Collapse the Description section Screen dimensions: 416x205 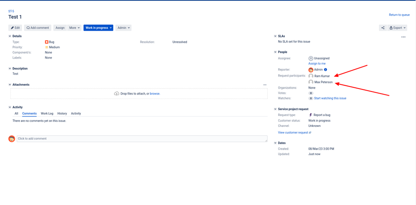(10, 69)
